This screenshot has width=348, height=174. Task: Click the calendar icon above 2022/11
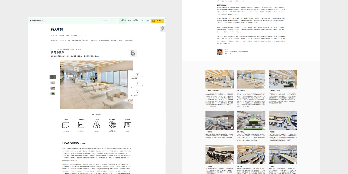point(66,125)
